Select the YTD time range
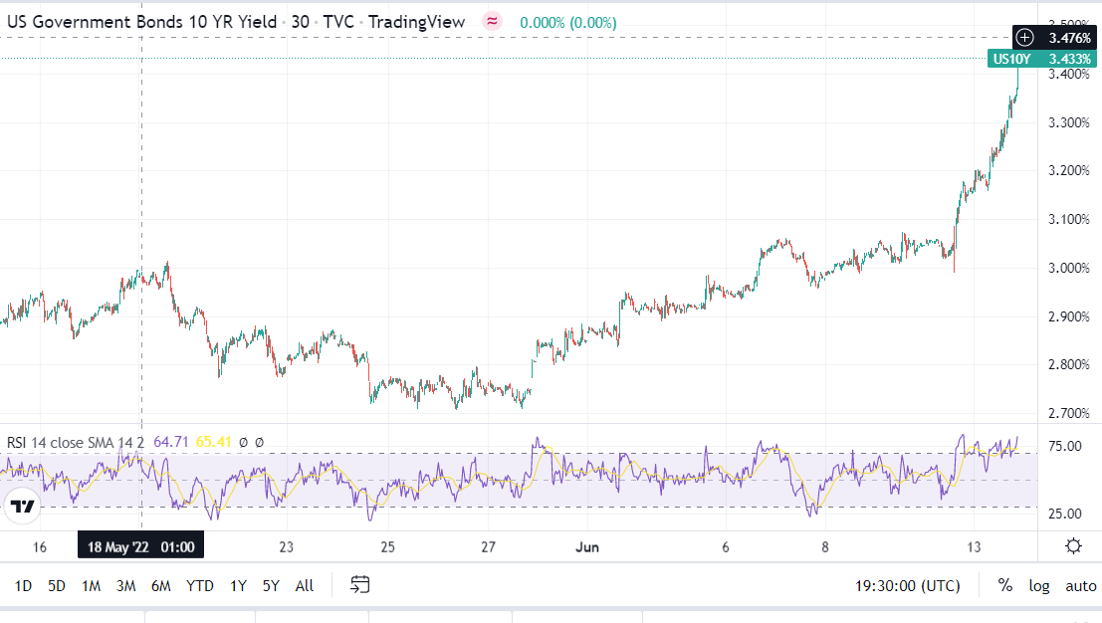Viewport: 1102px width, 623px height. [x=200, y=585]
